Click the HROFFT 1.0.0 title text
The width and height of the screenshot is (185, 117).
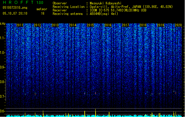coord(23,2)
